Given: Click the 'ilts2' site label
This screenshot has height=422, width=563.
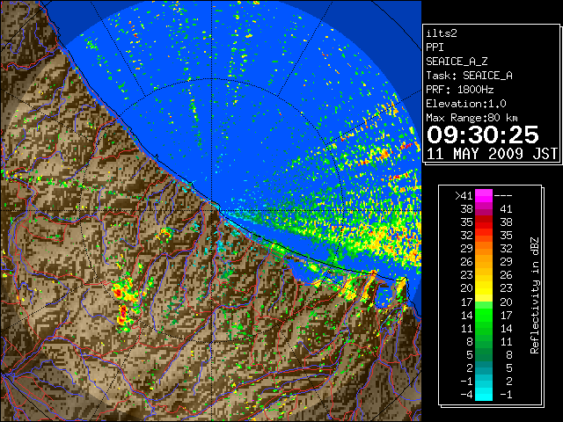Looking at the screenshot, I should point(442,33).
